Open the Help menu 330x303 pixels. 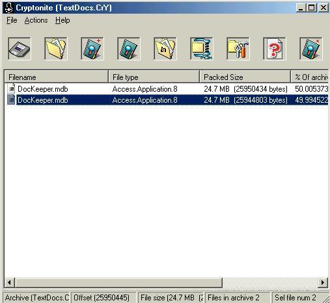click(x=62, y=20)
